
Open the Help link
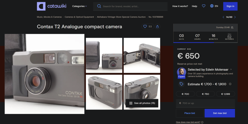pyautogui.click(x=195, y=6)
